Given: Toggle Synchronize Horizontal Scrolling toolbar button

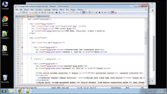Looking at the screenshot, I should pyautogui.click(x=74, y=13).
